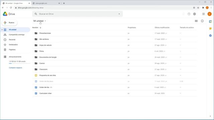Open Compartido conmigo in sidebar

17,35
